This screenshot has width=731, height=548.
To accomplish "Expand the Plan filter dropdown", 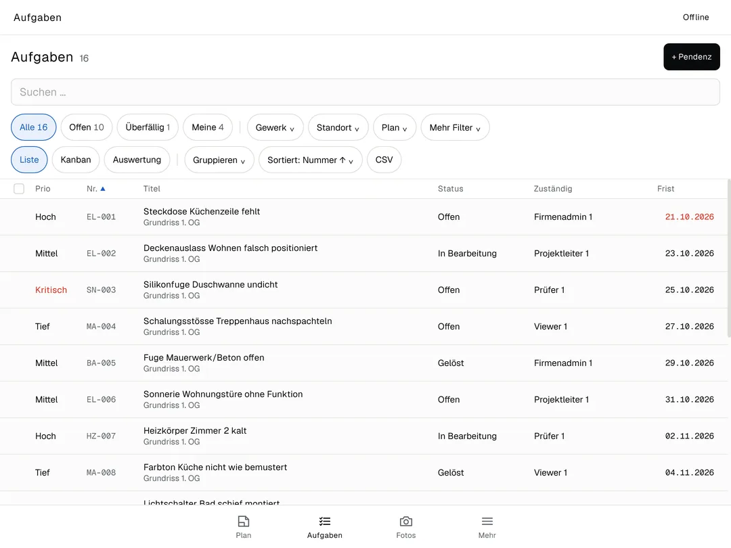I will (395, 127).
